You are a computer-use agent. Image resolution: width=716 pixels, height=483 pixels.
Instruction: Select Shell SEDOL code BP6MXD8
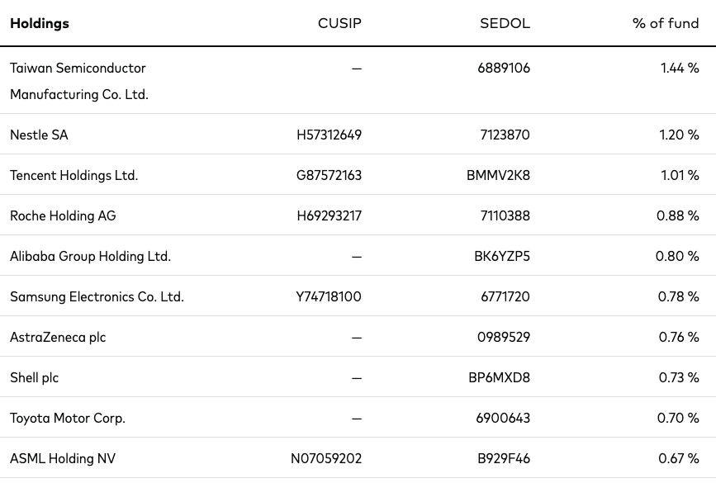499,377
